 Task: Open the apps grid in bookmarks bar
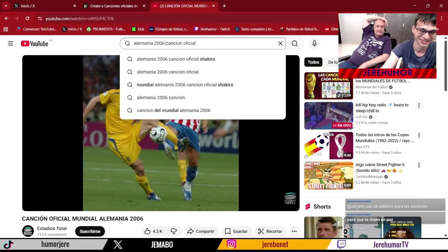[6, 29]
